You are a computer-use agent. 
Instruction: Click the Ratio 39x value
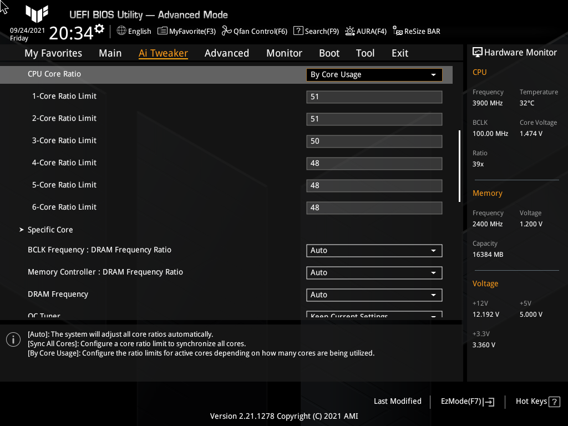[478, 164]
